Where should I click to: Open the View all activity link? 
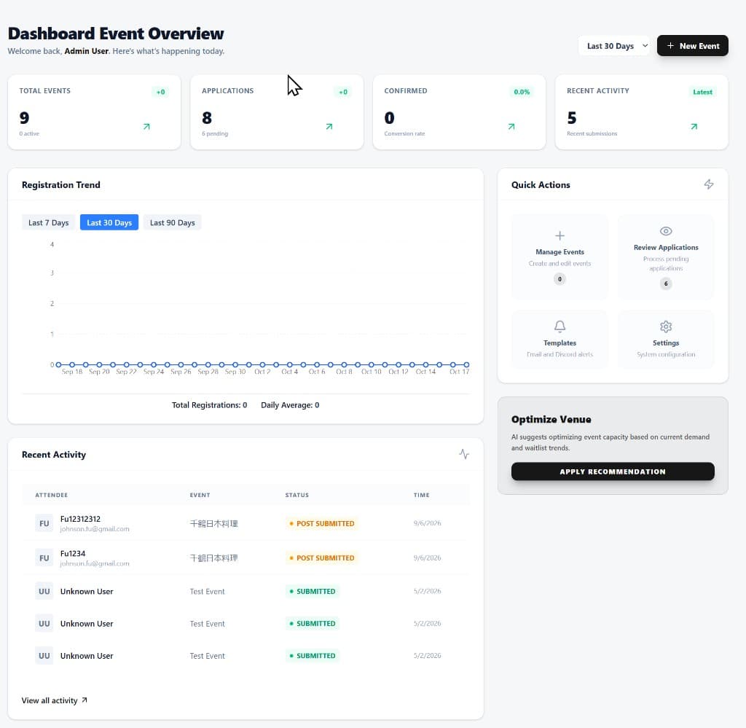54,700
